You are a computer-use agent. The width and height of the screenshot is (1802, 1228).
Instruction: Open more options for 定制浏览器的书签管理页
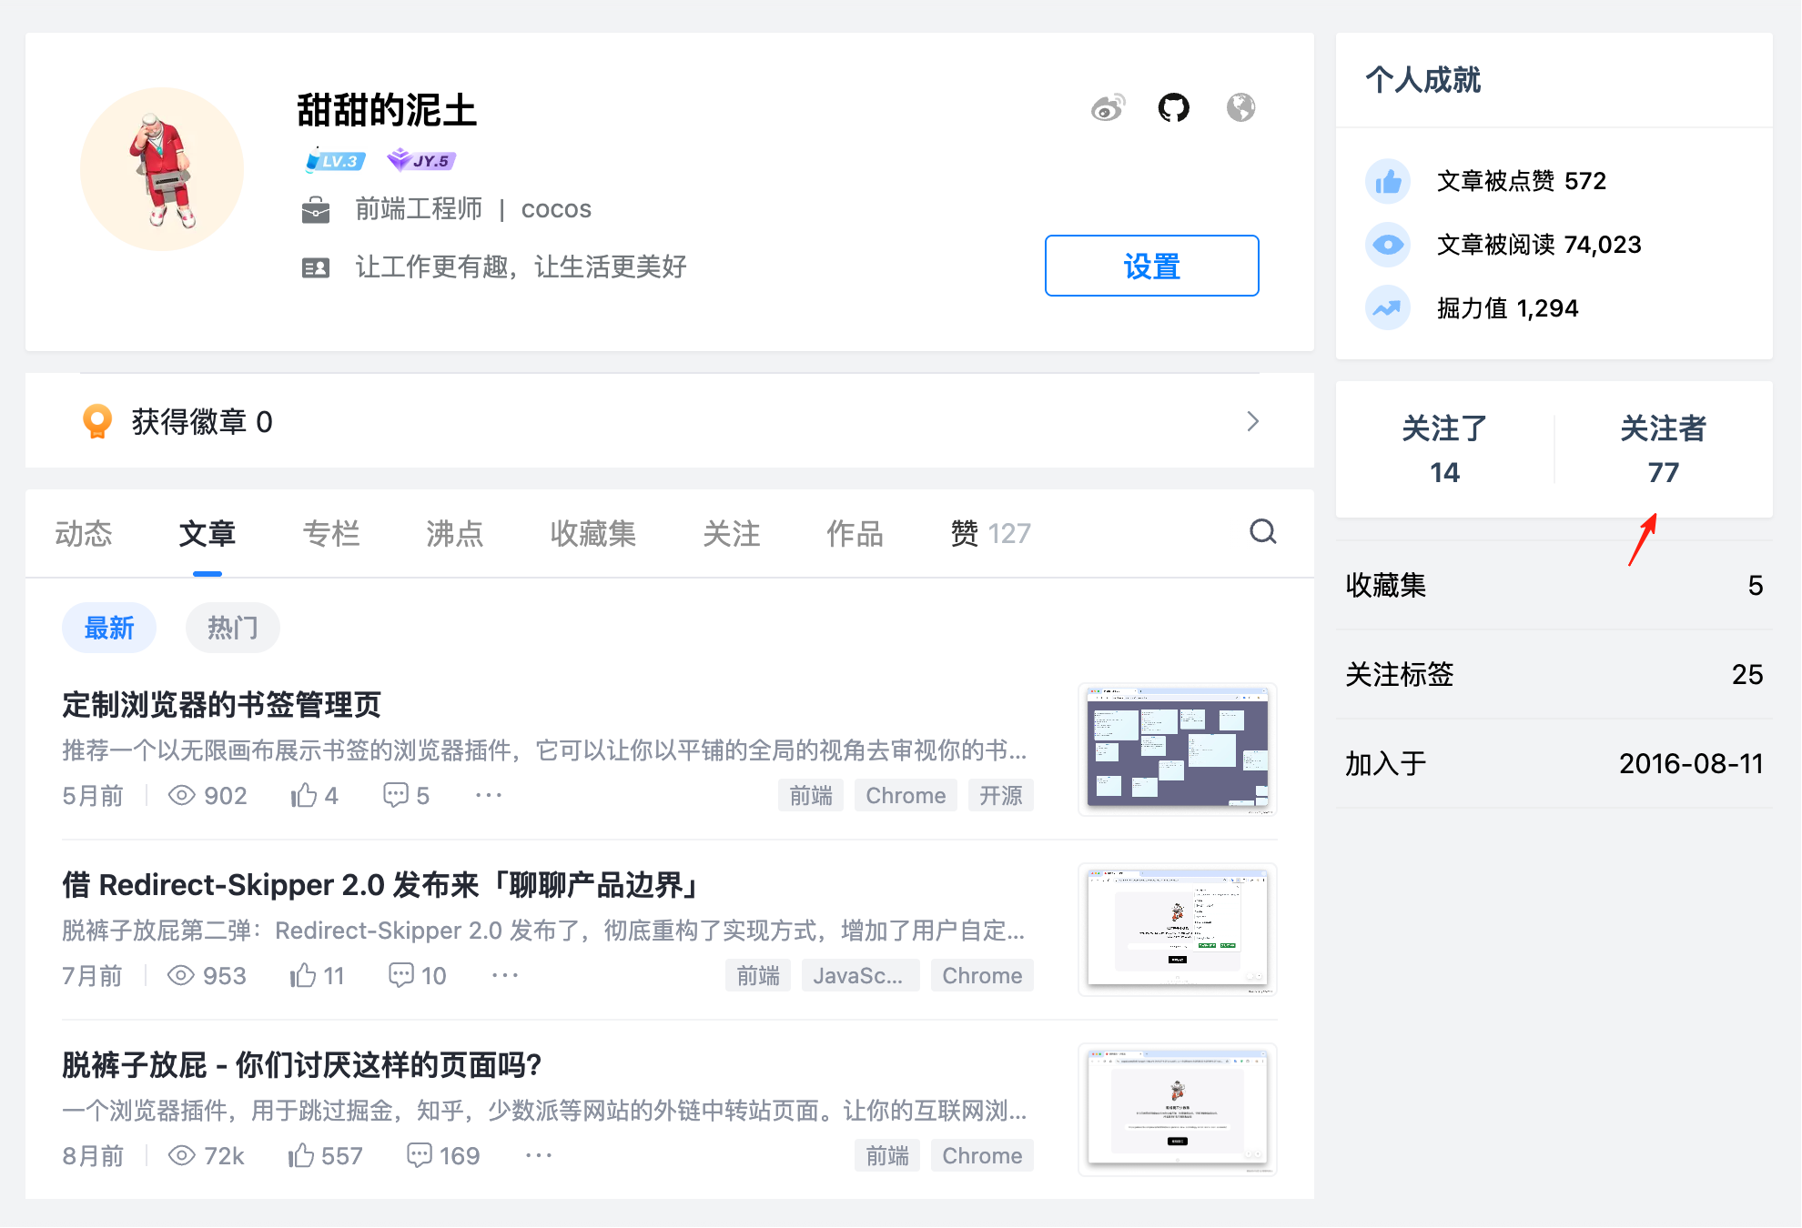489,796
